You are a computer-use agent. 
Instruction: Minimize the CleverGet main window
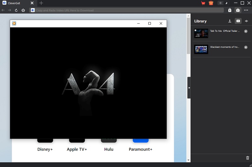point(236,3)
